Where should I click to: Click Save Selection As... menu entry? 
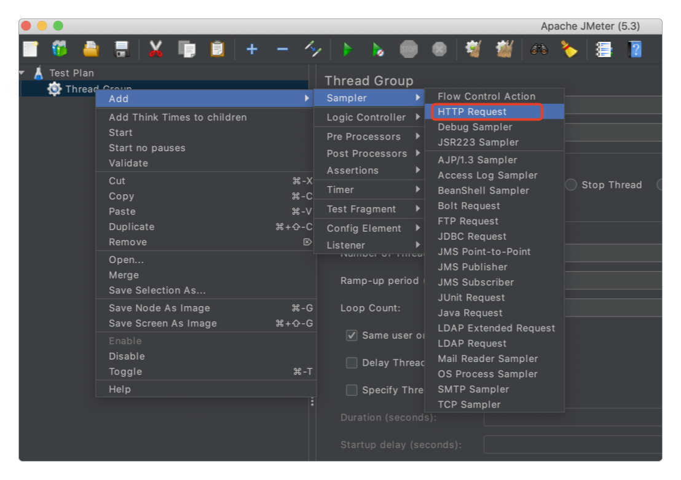[205, 290]
